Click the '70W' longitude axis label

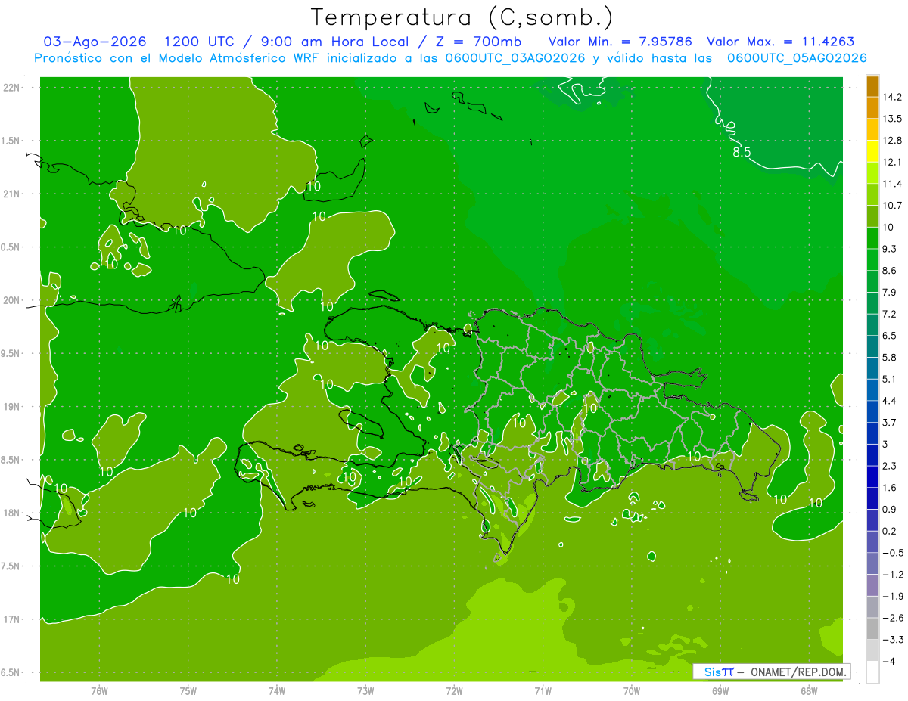click(x=632, y=691)
